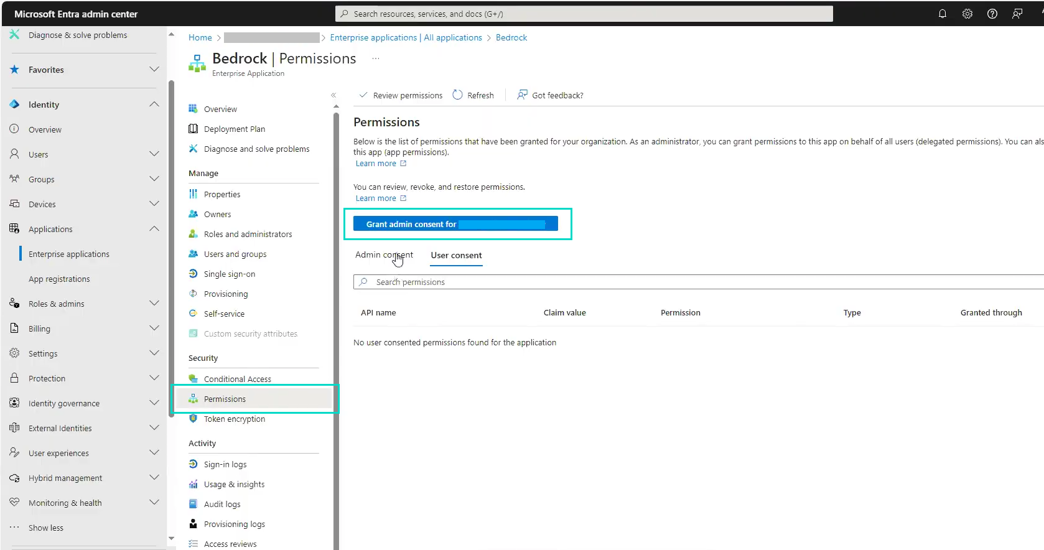Viewport: 1044px width, 550px height.
Task: Collapse the resource menu with double chevron
Action: click(333, 95)
